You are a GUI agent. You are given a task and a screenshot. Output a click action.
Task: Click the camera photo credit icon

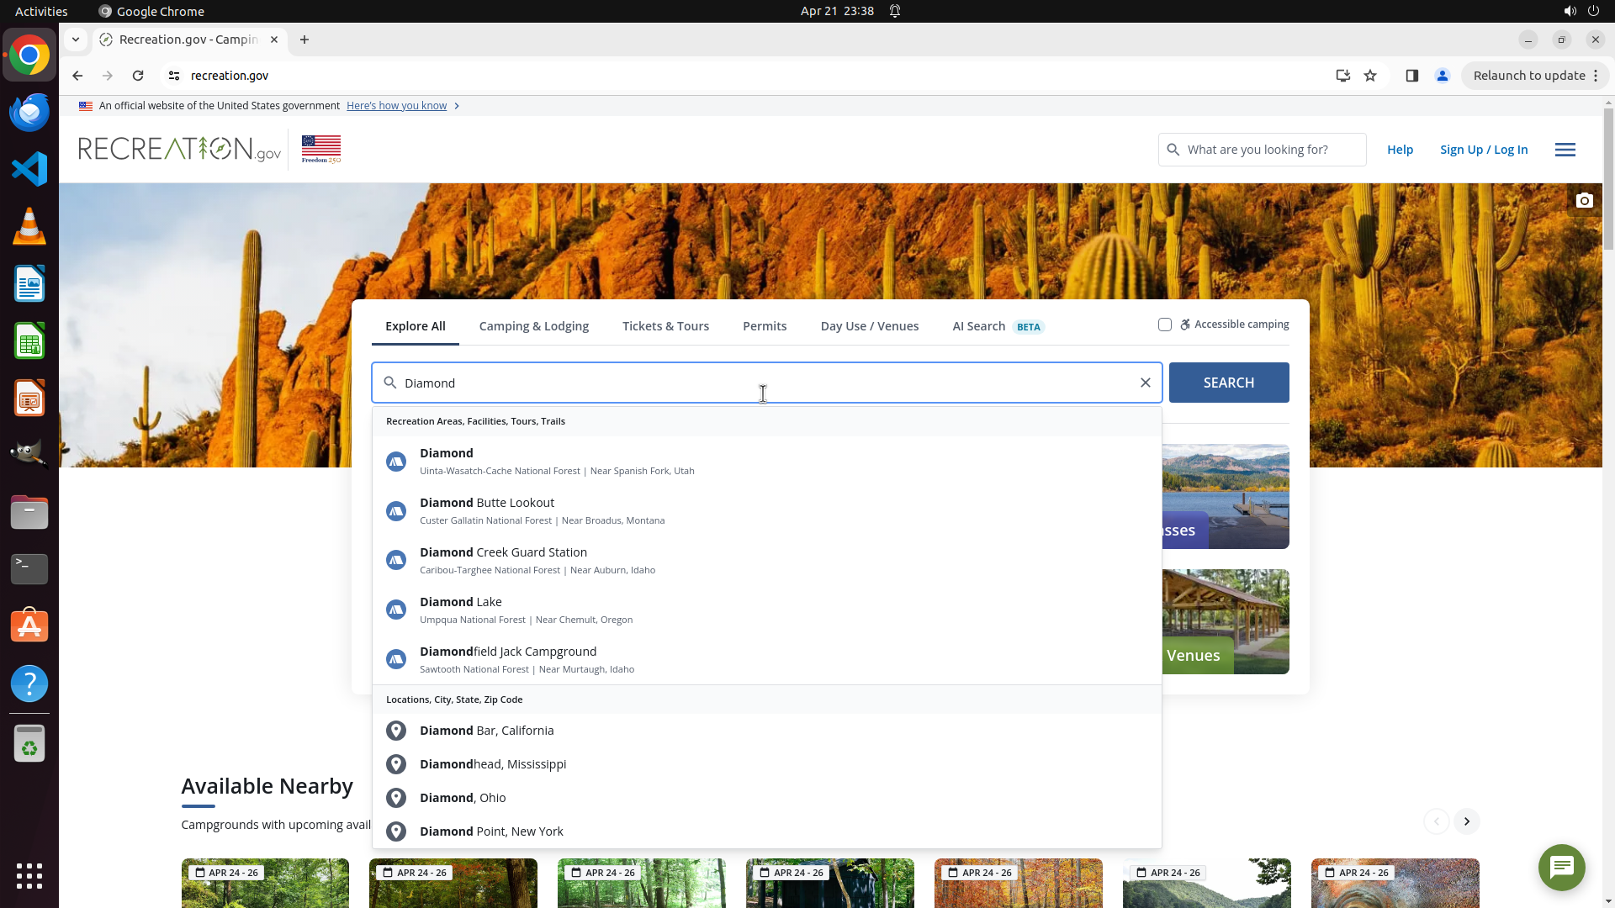[x=1584, y=201]
